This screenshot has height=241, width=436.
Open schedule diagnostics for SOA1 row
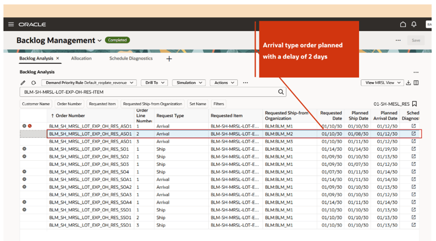pos(414,180)
